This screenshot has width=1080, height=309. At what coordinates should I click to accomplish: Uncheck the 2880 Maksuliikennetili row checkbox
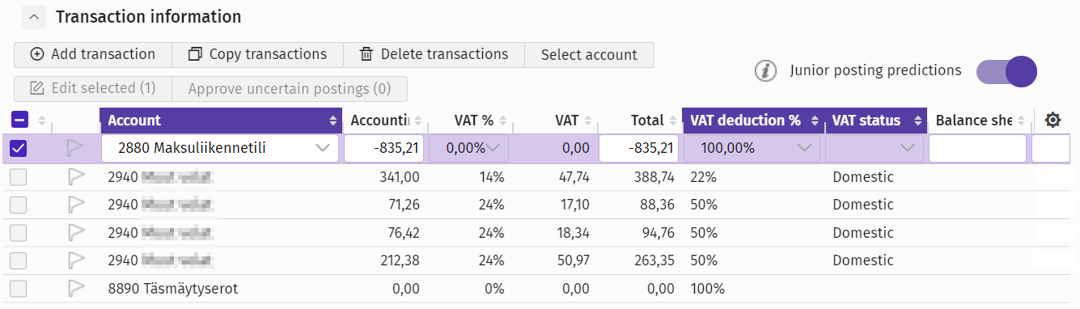[x=19, y=149]
